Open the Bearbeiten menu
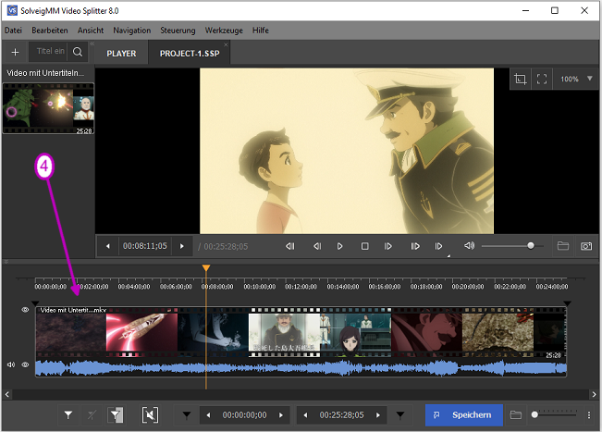 pyautogui.click(x=50, y=31)
